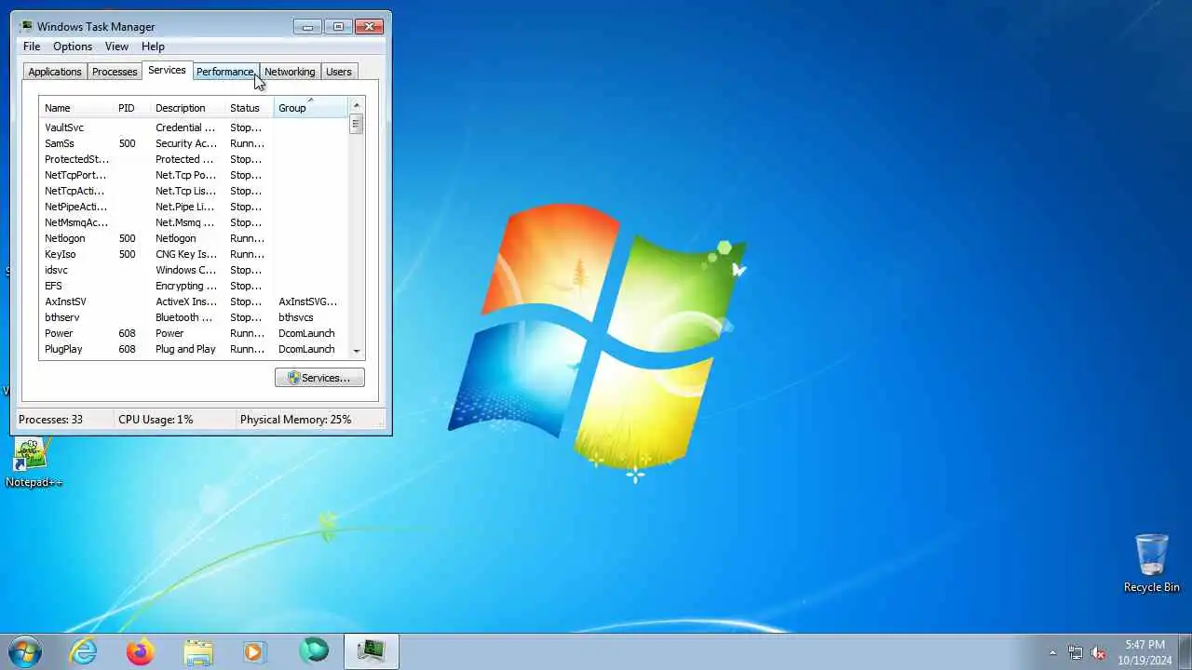Sort by the Status column header
Screen dimensions: 1192x670
tap(249, 108)
